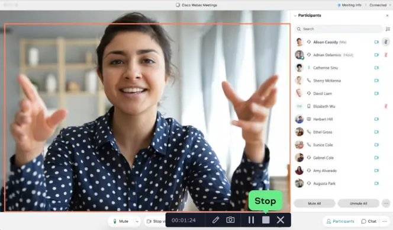Viewport: 393px width, 230px height.
Task: Open more panel options next to Chat
Action: pos(385,221)
